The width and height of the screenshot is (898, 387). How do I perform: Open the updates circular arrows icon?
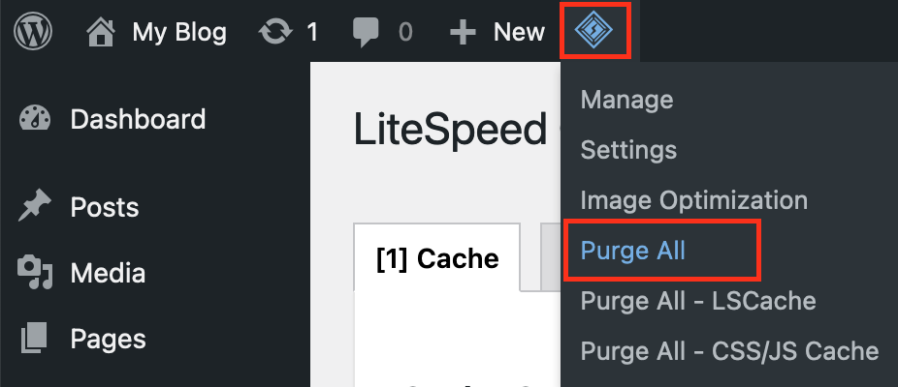(x=275, y=33)
